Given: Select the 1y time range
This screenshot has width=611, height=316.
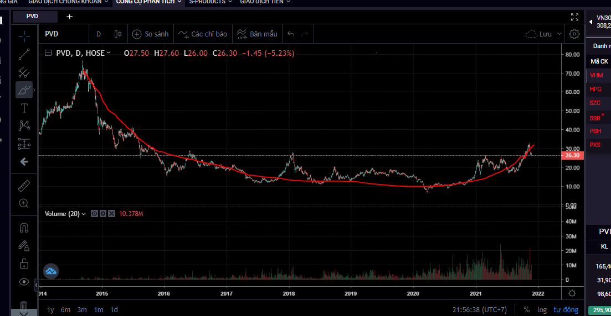Looking at the screenshot, I should (x=50, y=310).
